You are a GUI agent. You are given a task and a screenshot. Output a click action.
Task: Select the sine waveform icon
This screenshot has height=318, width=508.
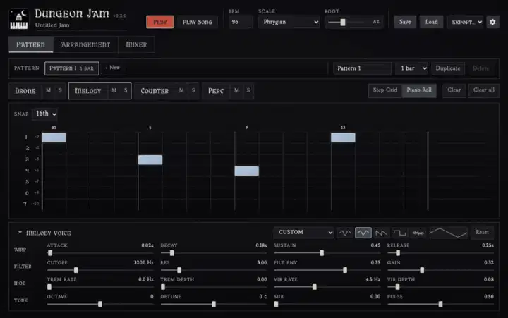(x=345, y=233)
